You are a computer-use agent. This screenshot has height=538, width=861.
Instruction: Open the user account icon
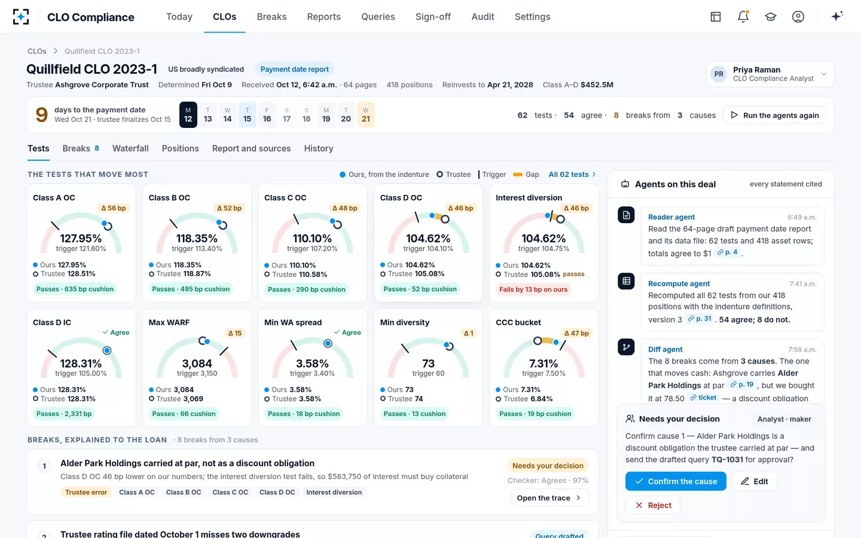[x=798, y=17]
